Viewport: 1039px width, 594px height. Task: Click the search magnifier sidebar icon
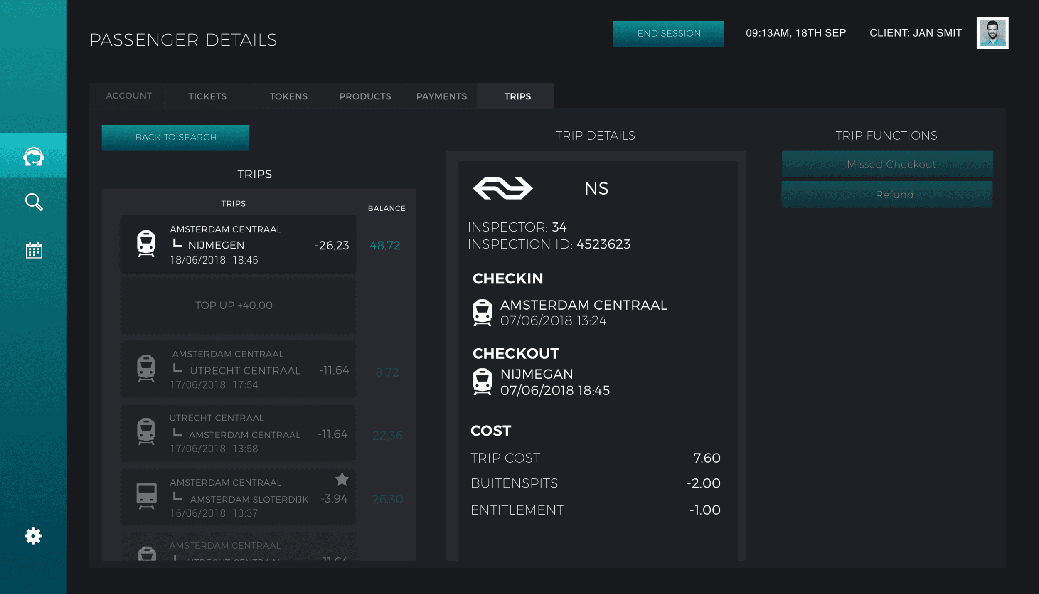[x=34, y=202]
